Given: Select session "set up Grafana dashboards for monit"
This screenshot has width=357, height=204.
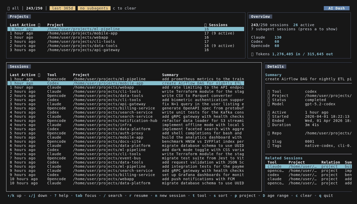Looking at the screenshot, I should [126, 175].
